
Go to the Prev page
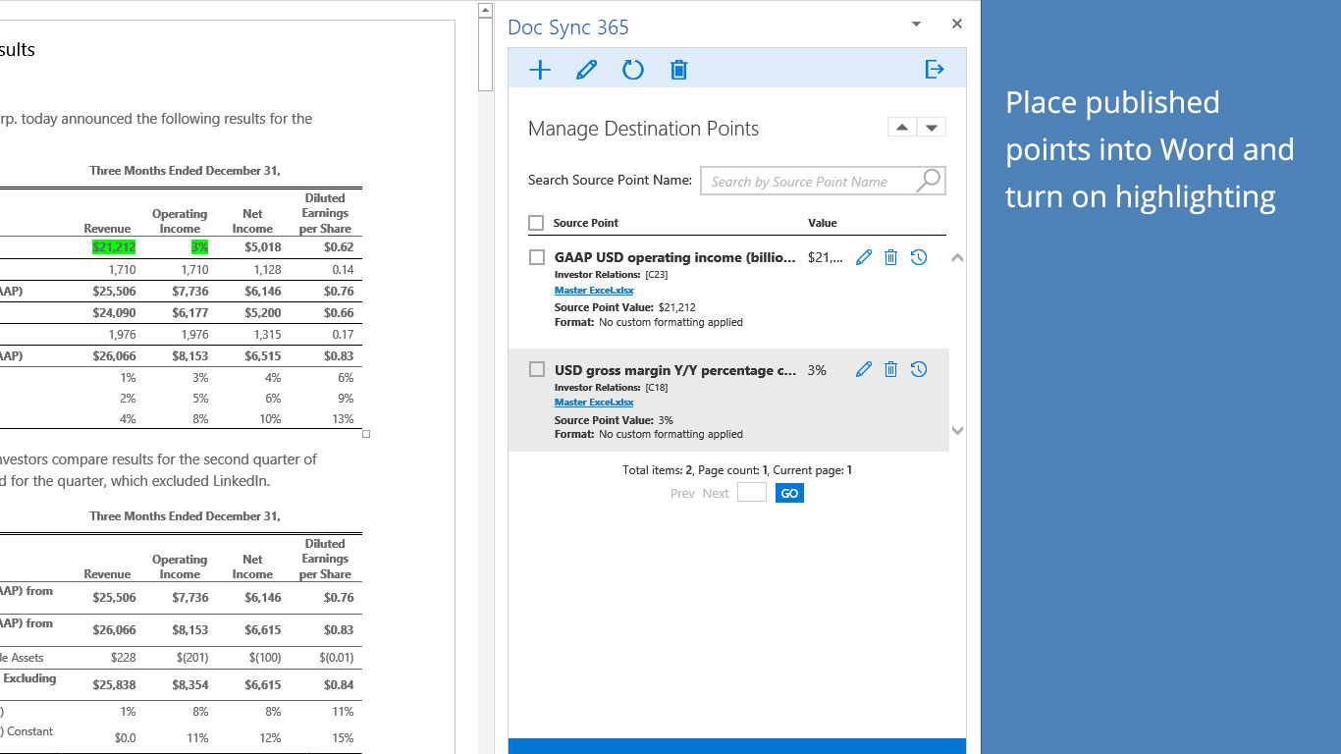coord(682,494)
